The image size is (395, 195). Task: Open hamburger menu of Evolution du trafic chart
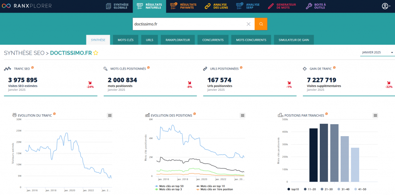point(110,115)
